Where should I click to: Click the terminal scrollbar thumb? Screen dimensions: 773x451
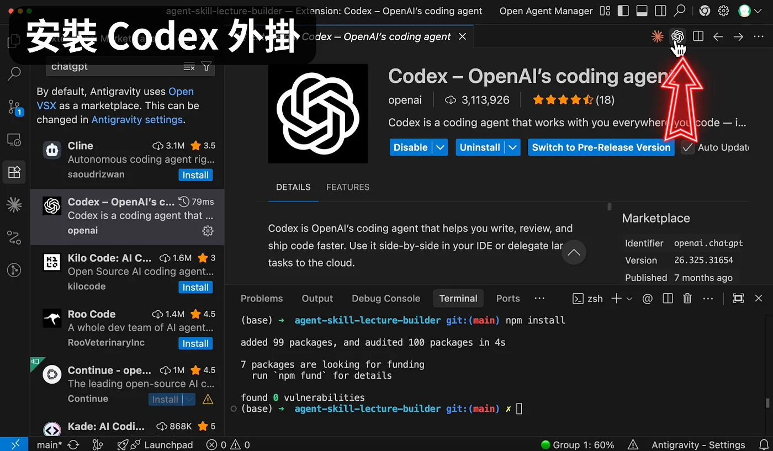(767, 403)
